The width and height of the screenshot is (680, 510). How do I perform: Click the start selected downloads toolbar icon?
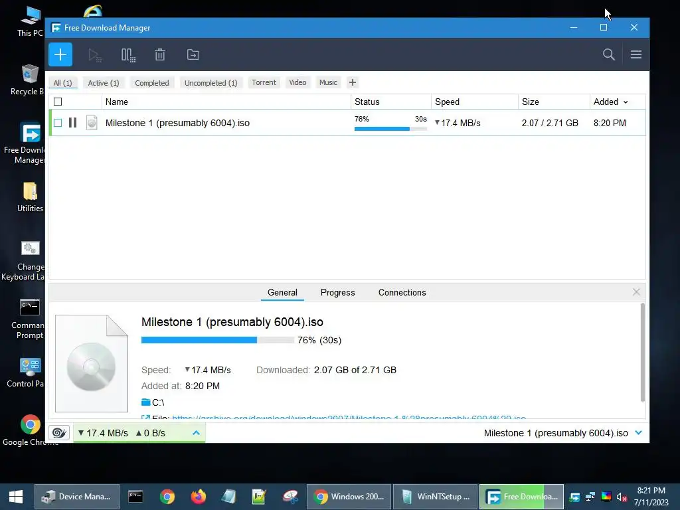point(94,55)
